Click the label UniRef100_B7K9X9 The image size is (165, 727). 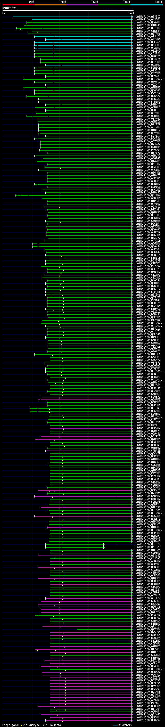pos(148,99)
